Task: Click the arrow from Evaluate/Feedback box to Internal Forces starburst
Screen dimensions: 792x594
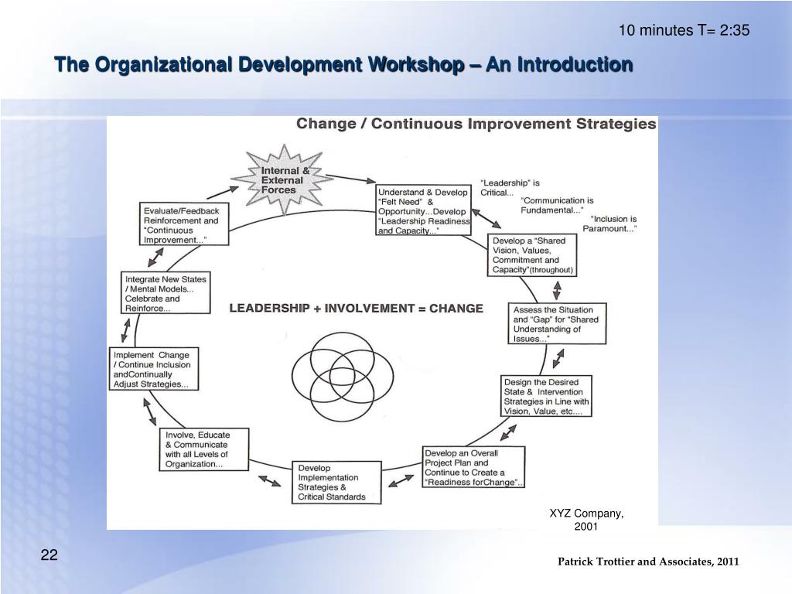Action: point(222,193)
